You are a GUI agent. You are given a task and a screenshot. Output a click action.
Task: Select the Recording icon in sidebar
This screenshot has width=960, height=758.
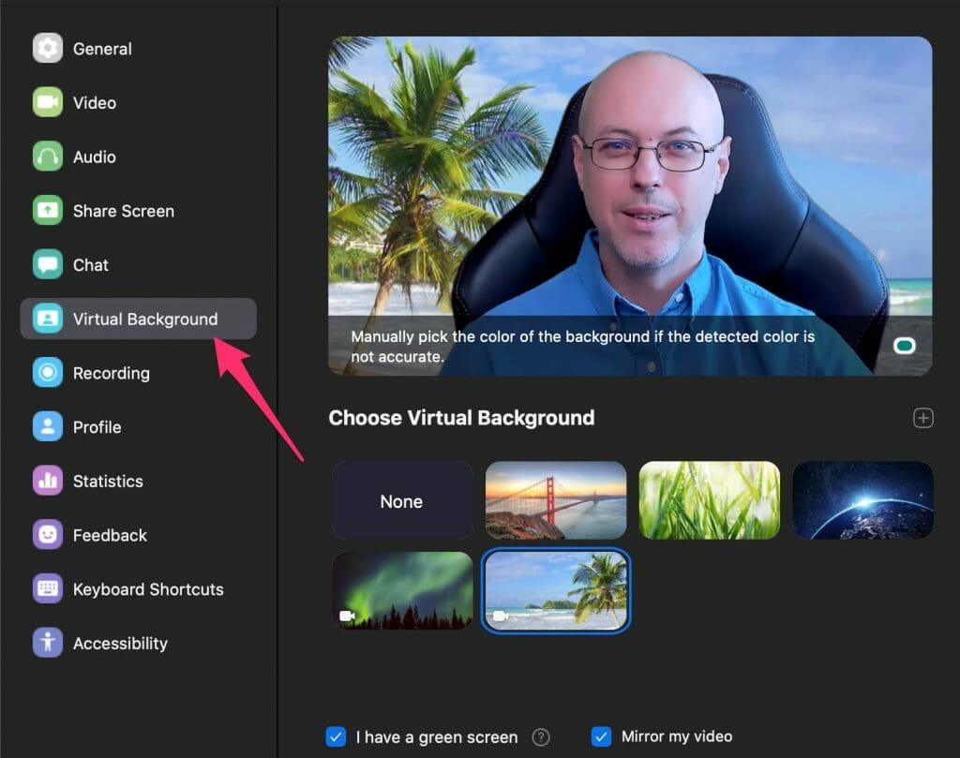pyautogui.click(x=48, y=373)
